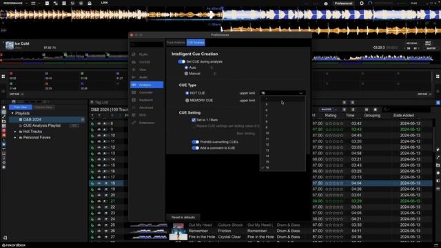Switch to Column View tab
The height and width of the screenshot is (248, 441).
click(x=43, y=107)
